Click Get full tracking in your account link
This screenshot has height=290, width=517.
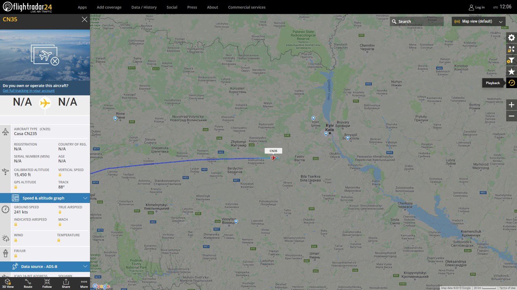pyautogui.click(x=29, y=91)
